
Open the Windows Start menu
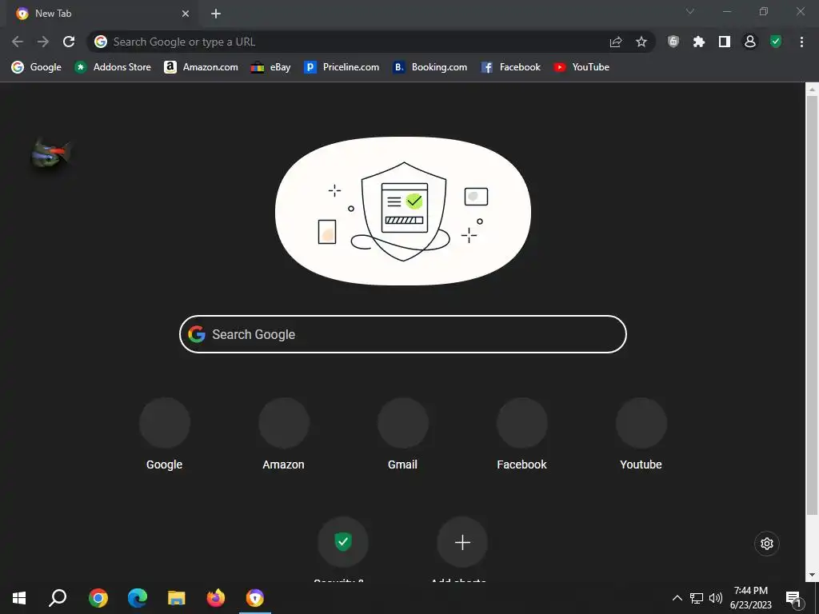pyautogui.click(x=19, y=598)
